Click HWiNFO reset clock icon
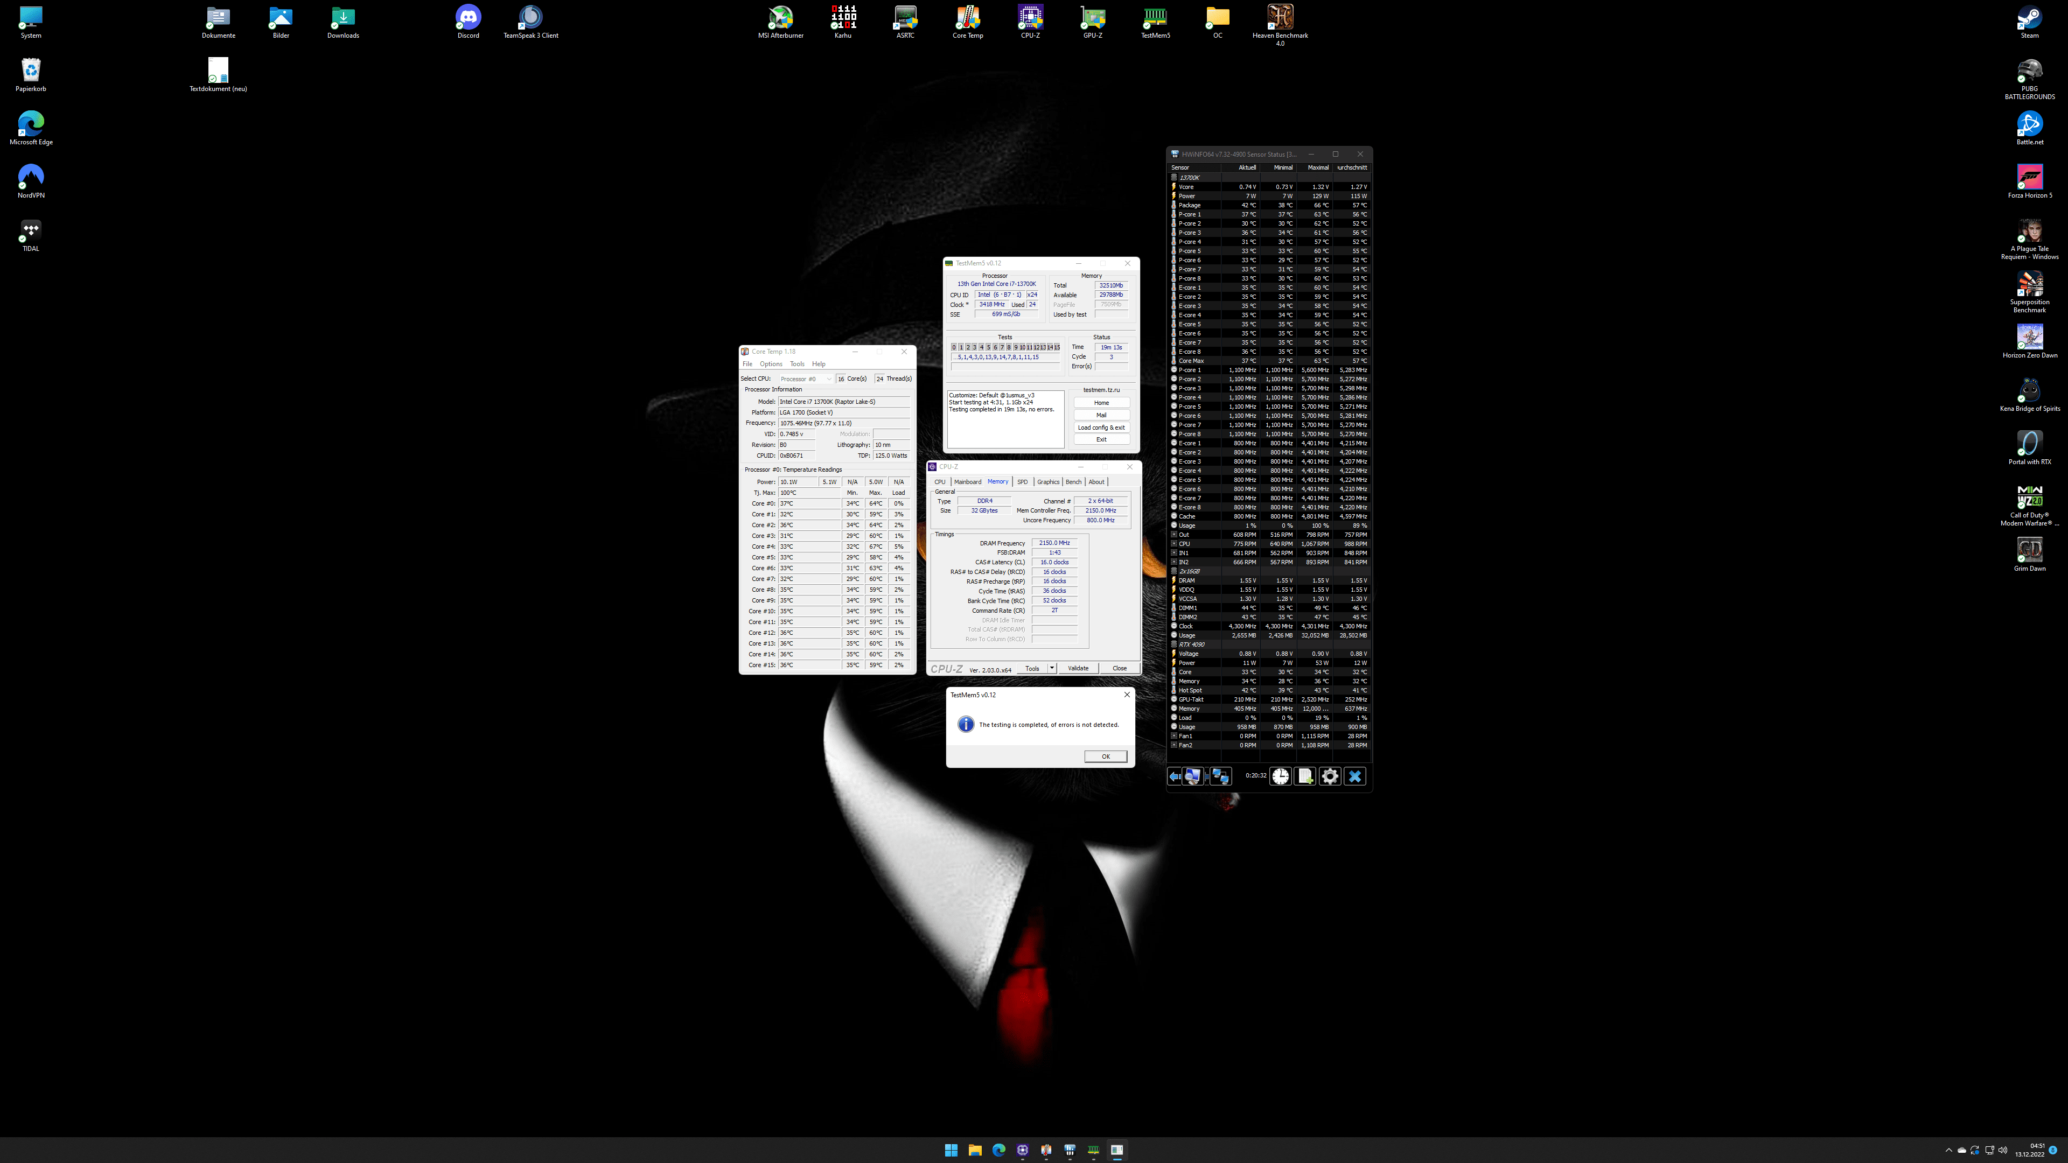 1281,776
